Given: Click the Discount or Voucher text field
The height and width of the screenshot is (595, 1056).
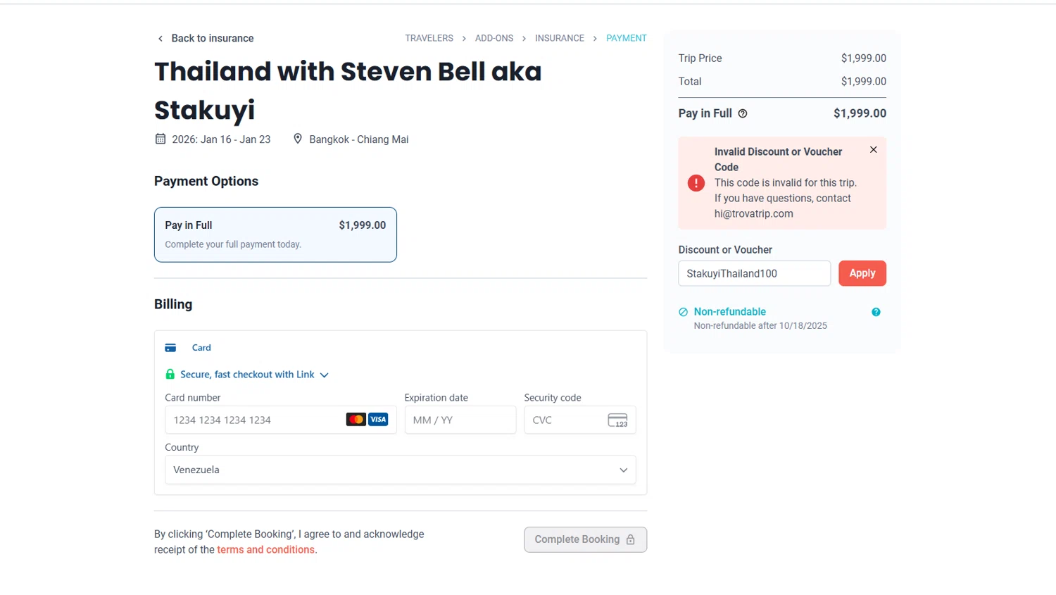Looking at the screenshot, I should [753, 273].
